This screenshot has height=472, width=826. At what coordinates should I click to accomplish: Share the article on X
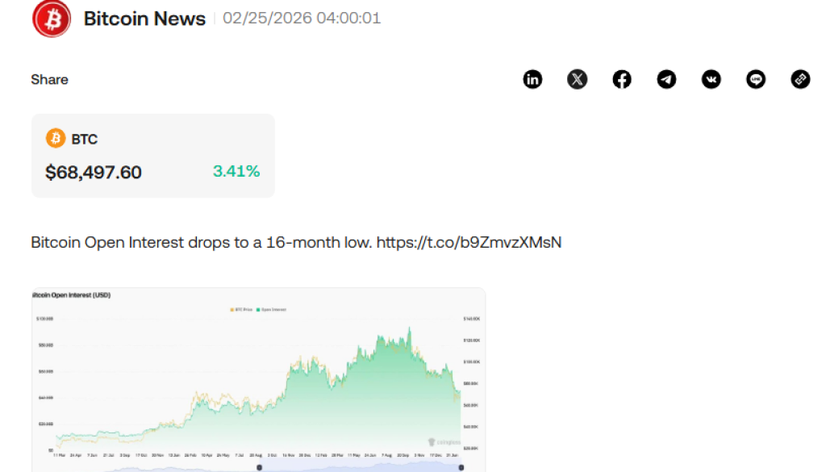click(x=577, y=79)
